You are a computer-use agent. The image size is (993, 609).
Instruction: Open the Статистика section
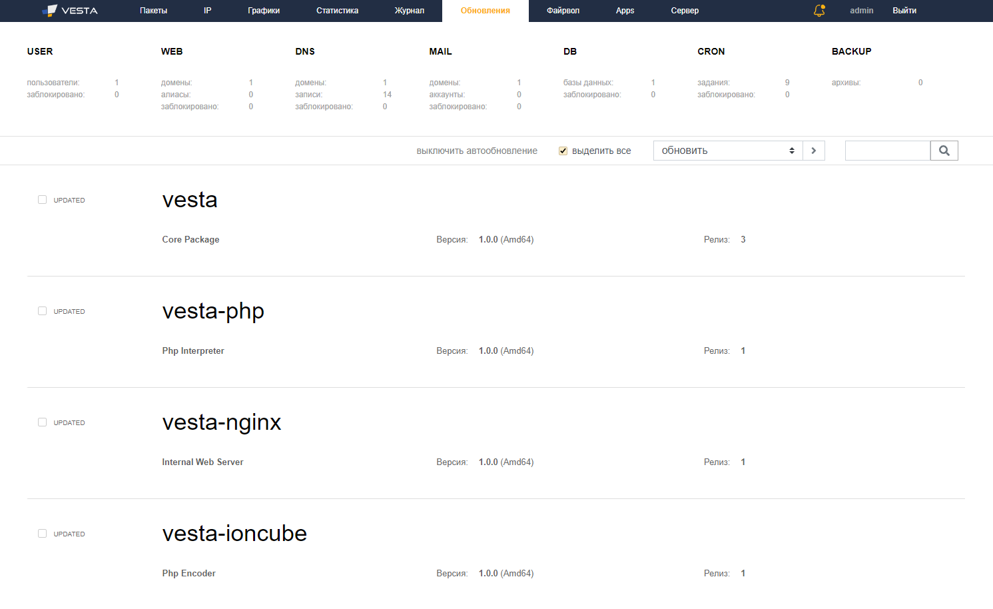[337, 11]
